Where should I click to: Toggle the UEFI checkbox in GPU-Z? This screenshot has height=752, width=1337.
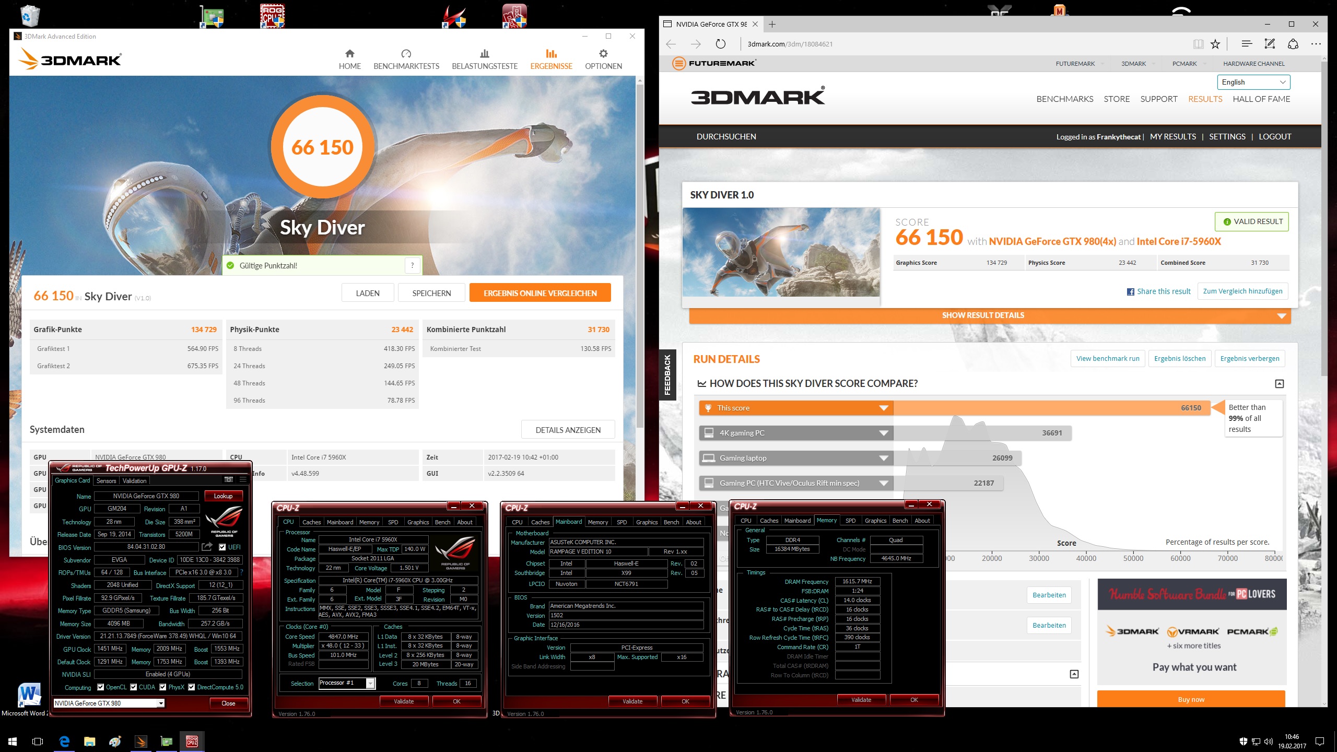pos(222,547)
